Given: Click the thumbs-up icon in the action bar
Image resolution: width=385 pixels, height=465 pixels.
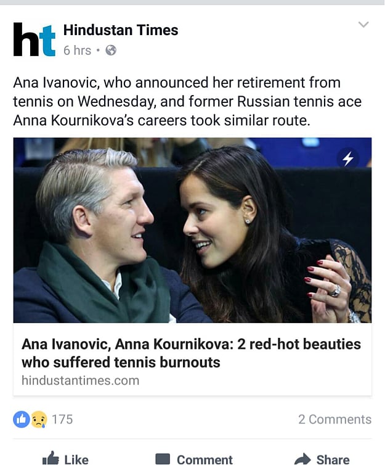Looking at the screenshot, I should pos(51,459).
